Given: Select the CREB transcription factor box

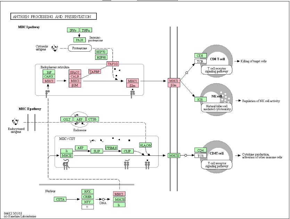Looking at the screenshot, I should point(88,196).
